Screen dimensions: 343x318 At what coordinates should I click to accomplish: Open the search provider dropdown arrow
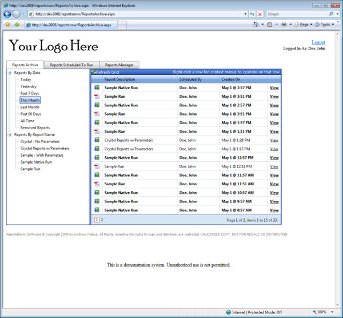[x=337, y=14]
